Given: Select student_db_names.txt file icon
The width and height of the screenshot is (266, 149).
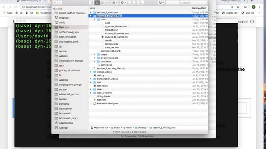Looking at the screenshot, I should [103, 37].
